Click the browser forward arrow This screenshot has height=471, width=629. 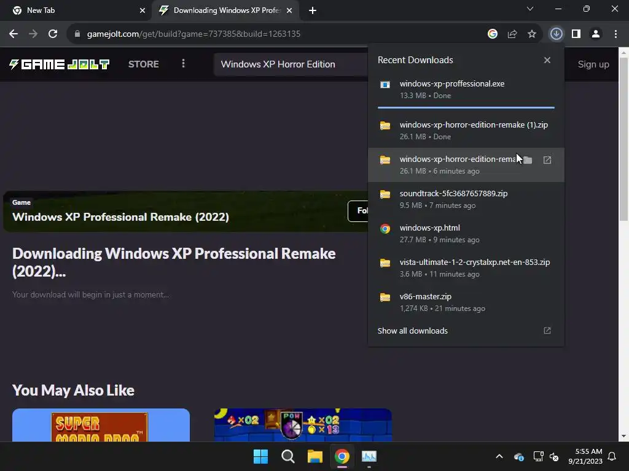[33, 34]
